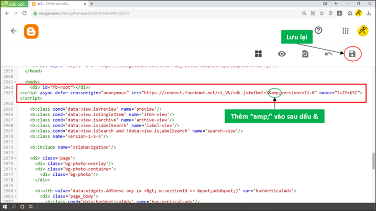Screen dimensions: 376x211
Task: Click the restore/revert theme icon
Action: (305, 54)
